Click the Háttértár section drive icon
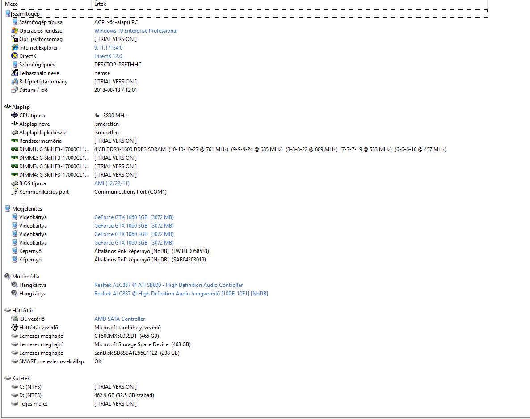Image resolution: width=530 pixels, height=419 pixels. click(x=8, y=310)
